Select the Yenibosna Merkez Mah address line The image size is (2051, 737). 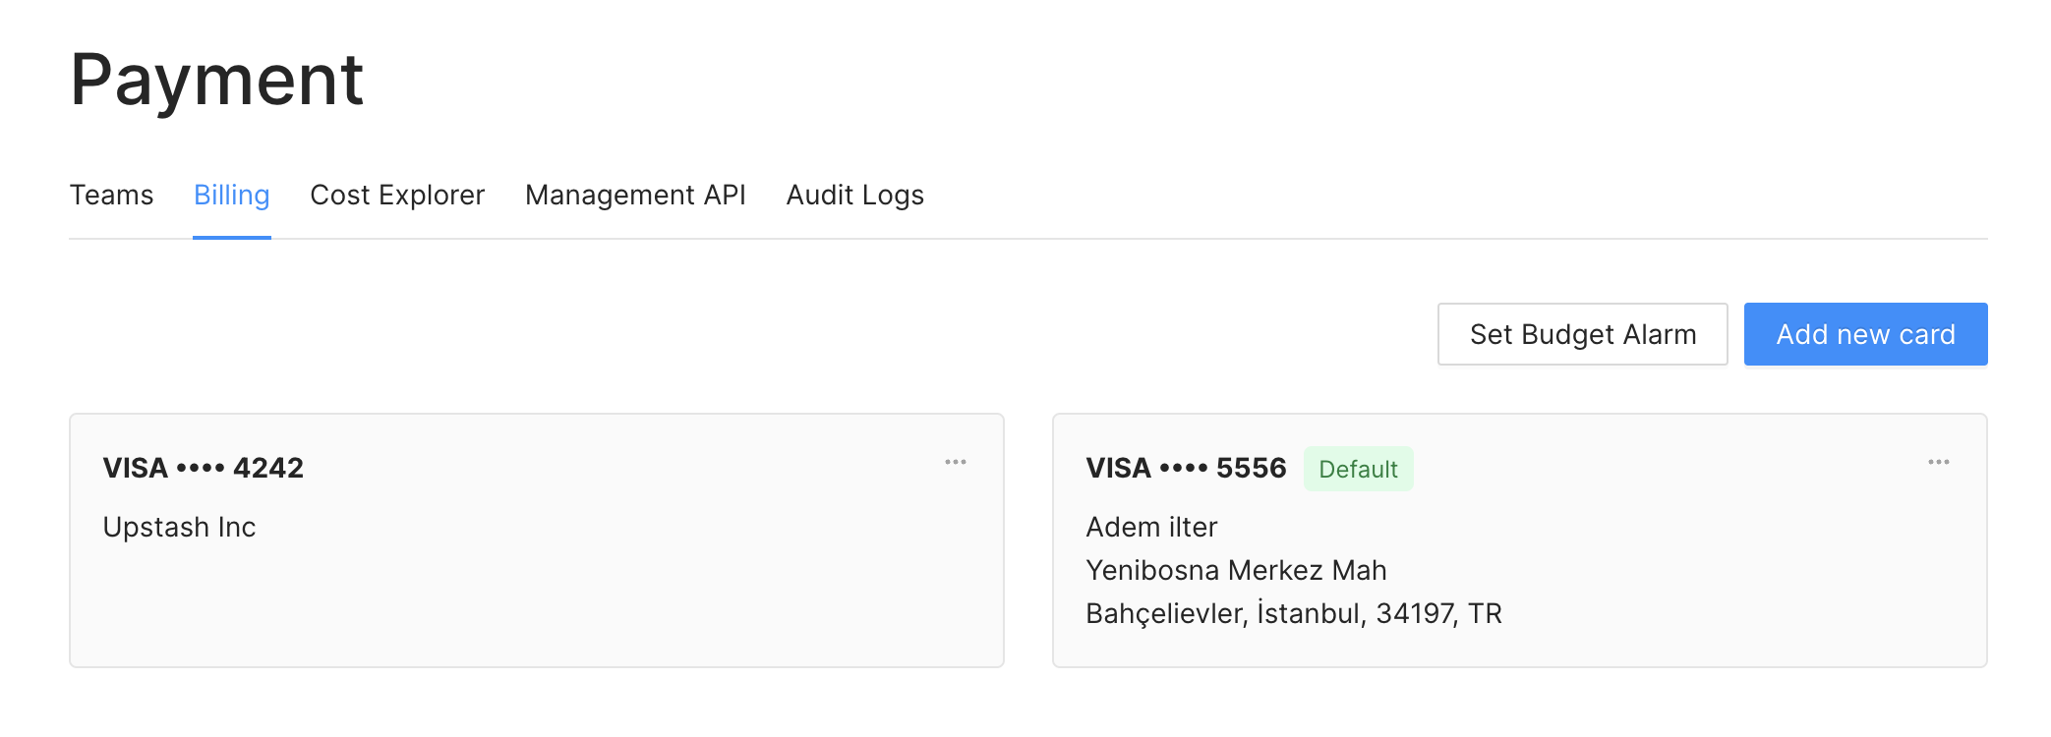pos(1236,571)
